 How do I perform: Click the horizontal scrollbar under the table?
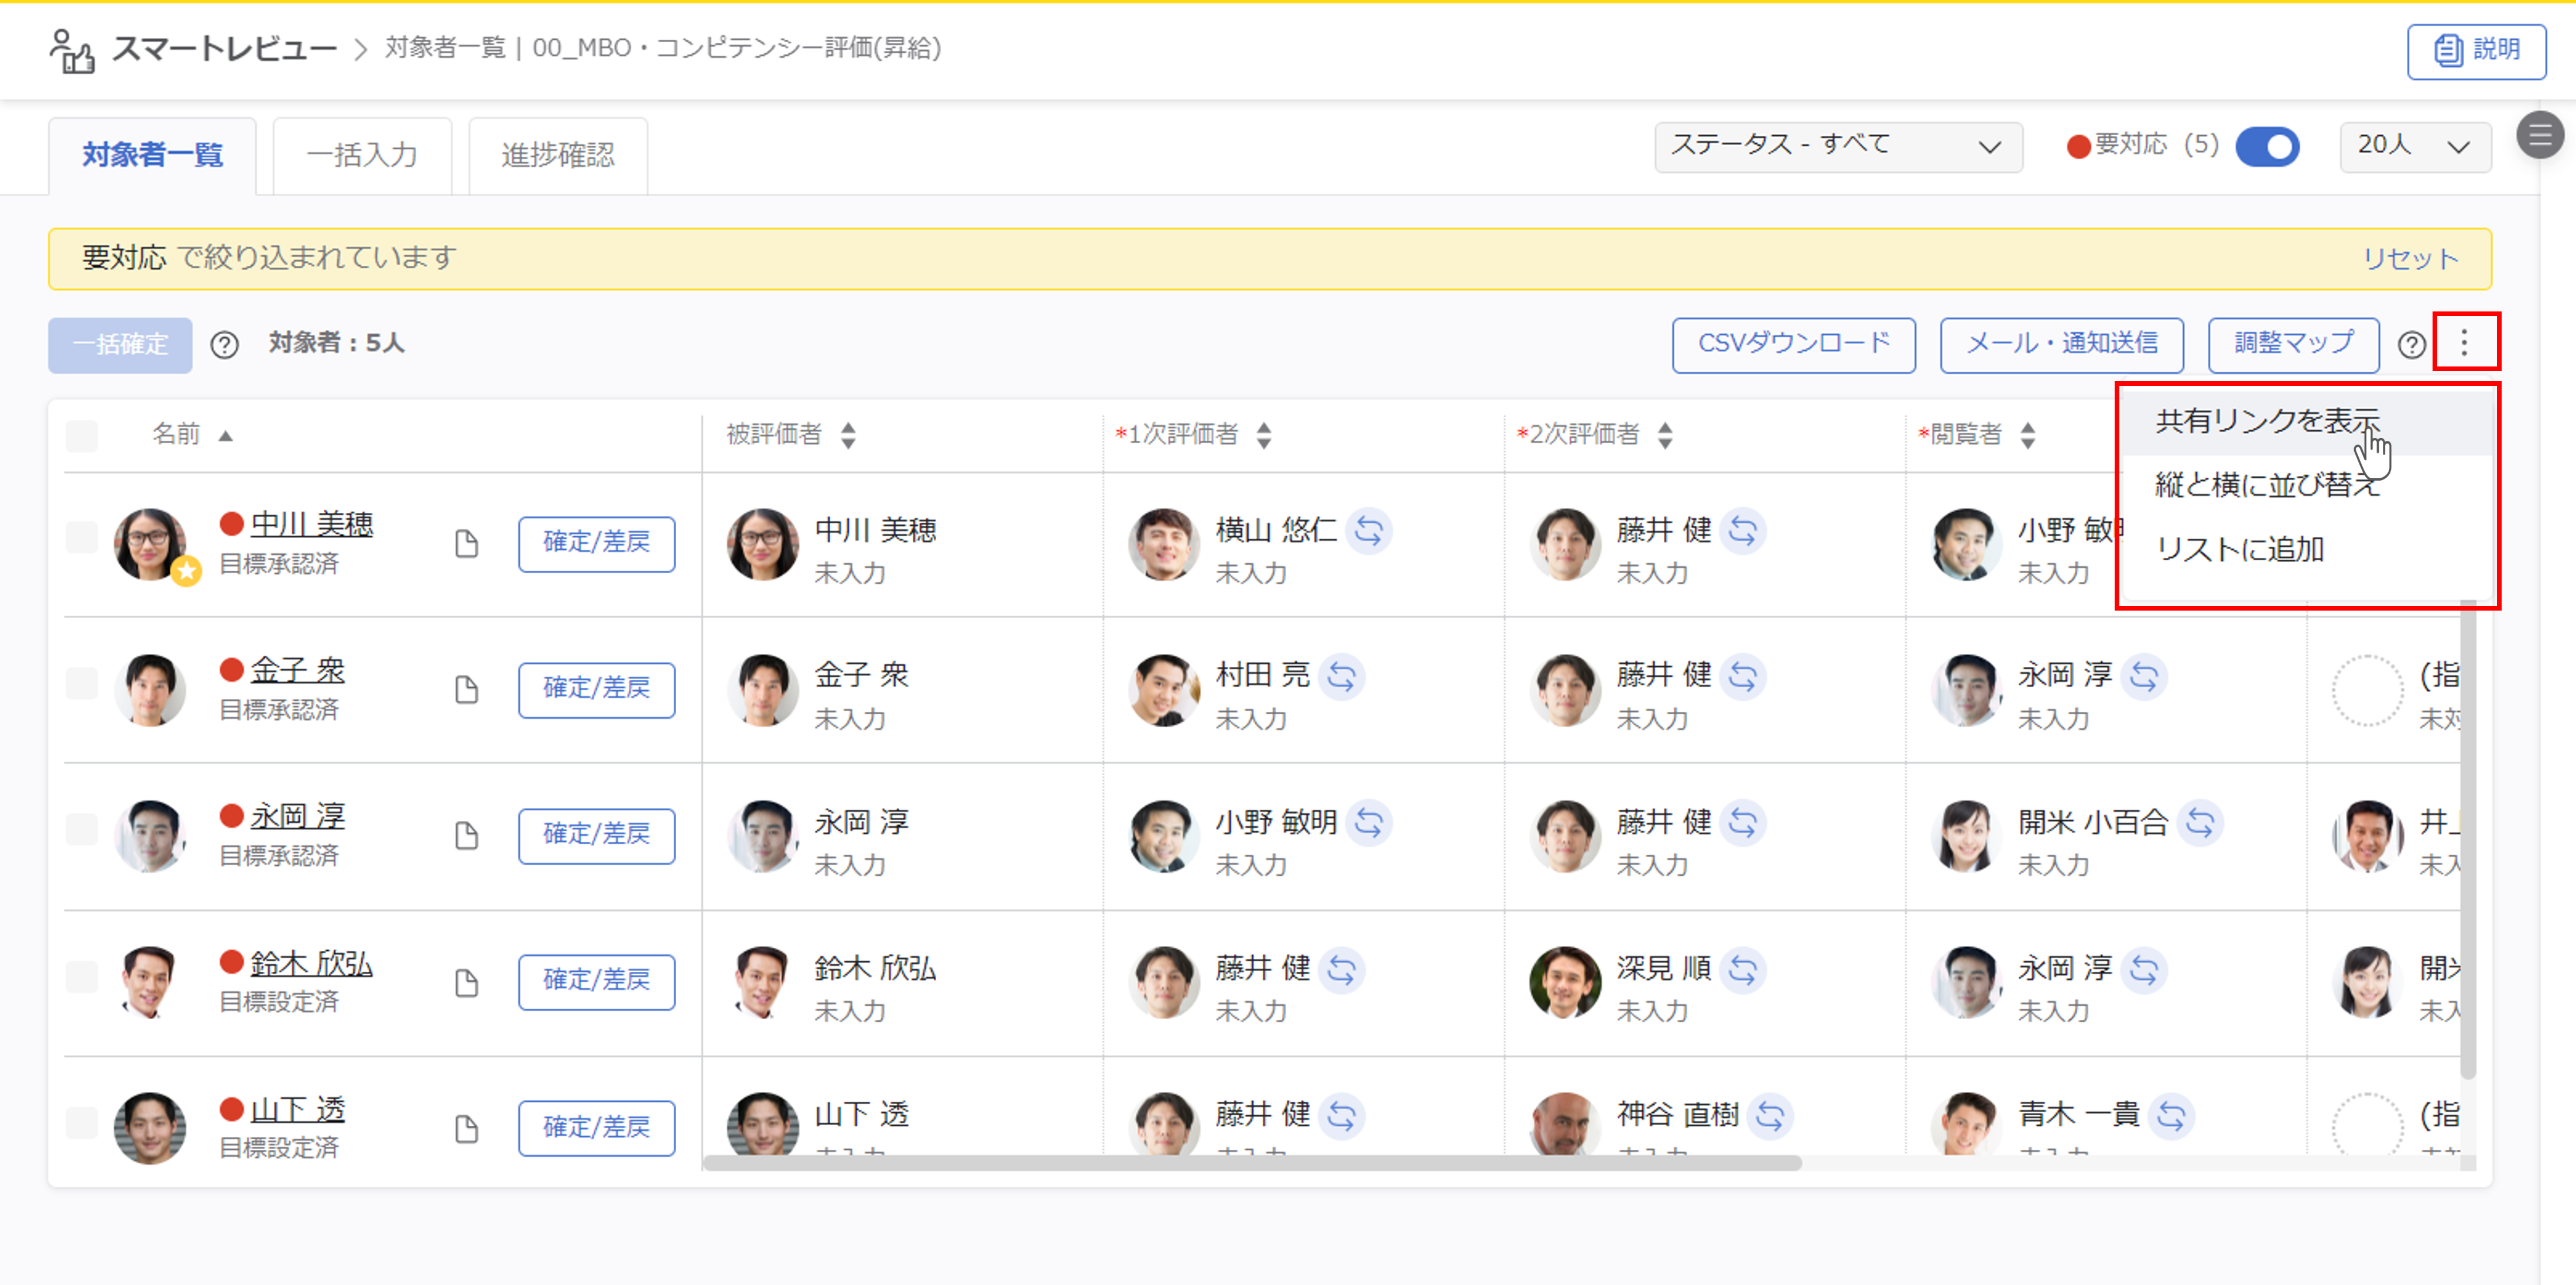[1250, 1163]
